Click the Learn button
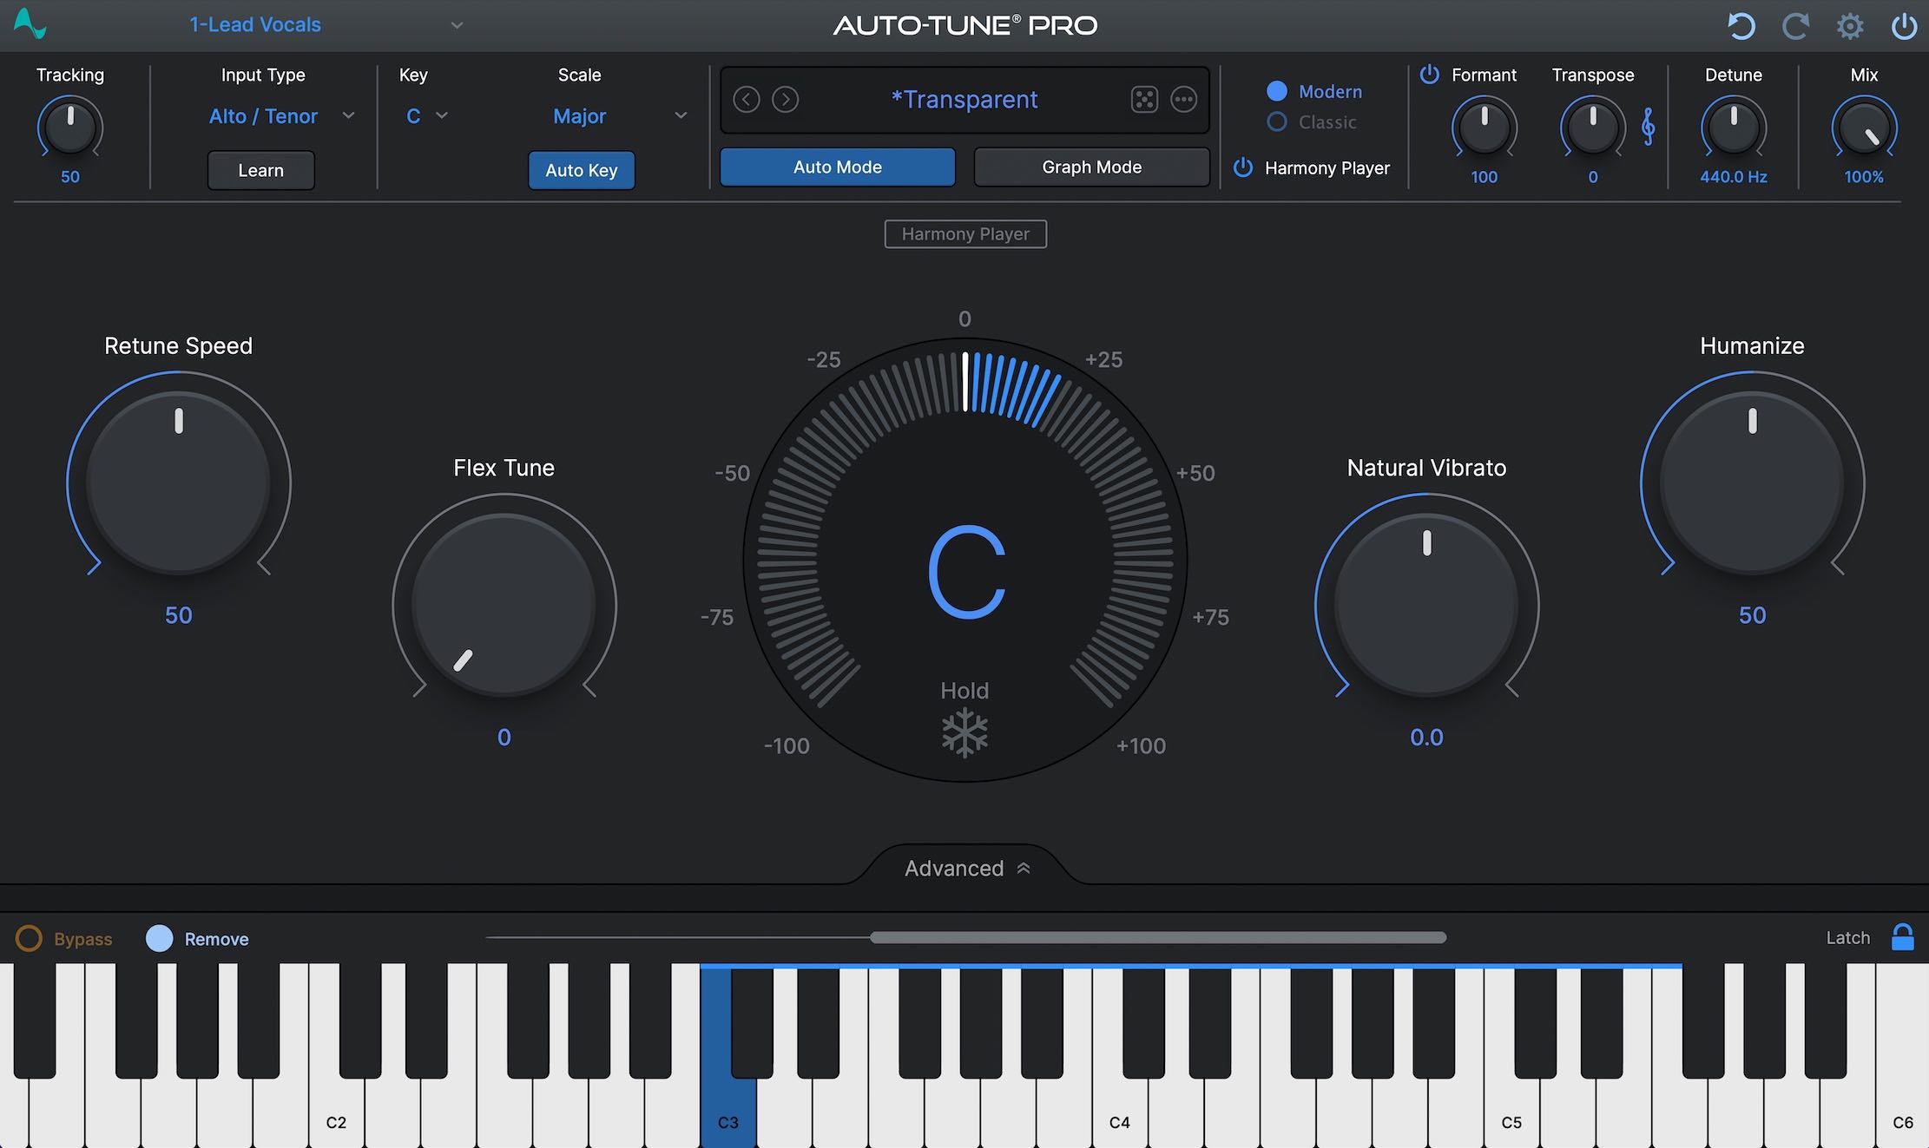Screen dimensions: 1929x1148 261,171
